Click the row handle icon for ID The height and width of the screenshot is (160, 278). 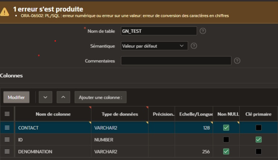(7, 140)
